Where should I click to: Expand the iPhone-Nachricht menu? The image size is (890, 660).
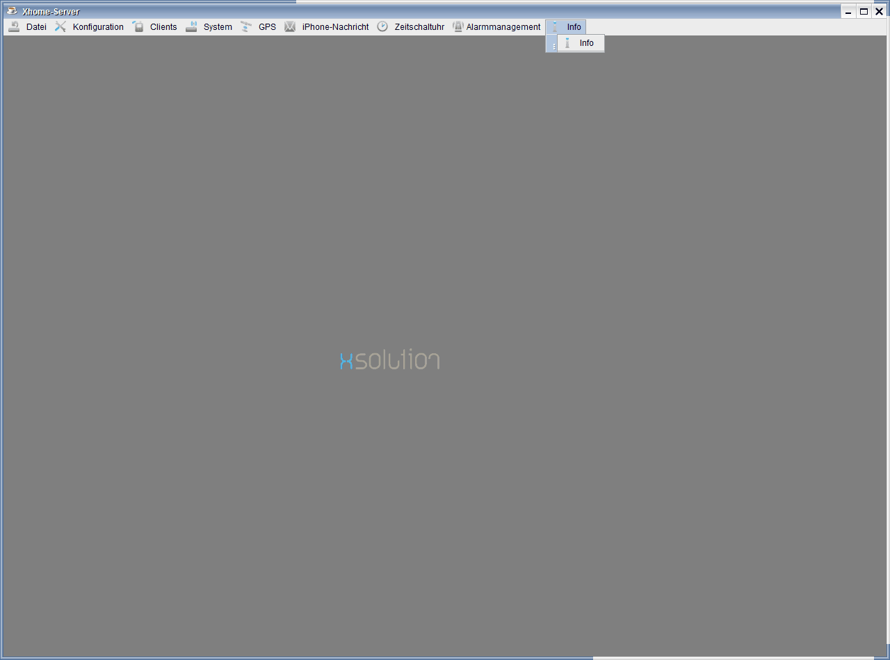tap(335, 27)
